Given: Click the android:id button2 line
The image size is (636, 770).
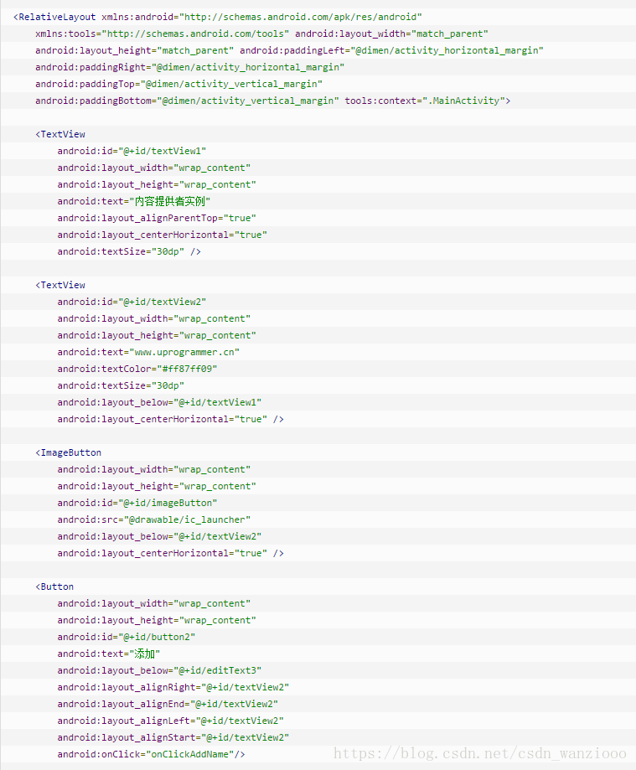Looking at the screenshot, I should click(x=127, y=637).
